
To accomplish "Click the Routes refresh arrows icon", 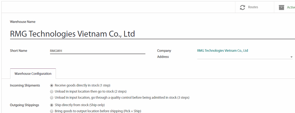I will (242, 7).
